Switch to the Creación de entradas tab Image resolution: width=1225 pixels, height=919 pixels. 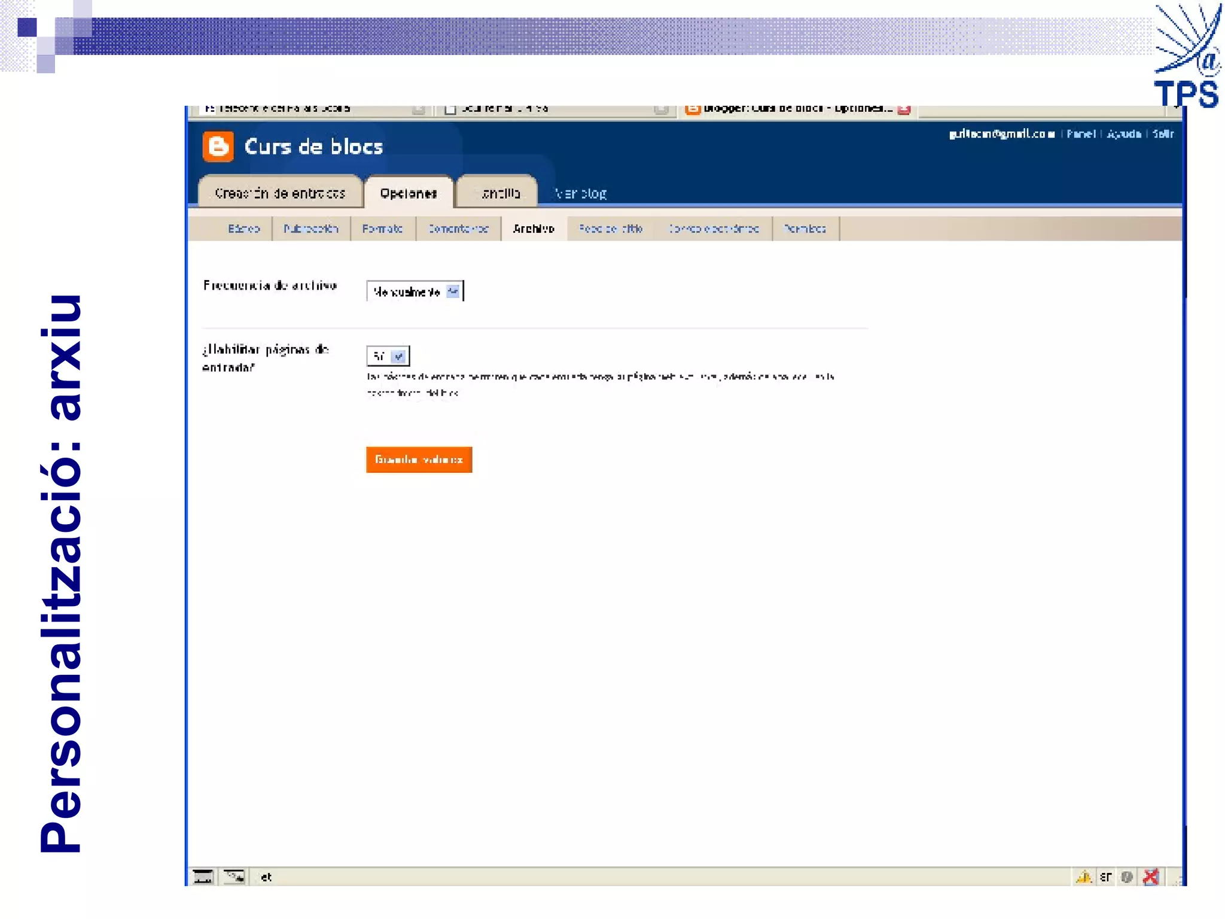280,193
